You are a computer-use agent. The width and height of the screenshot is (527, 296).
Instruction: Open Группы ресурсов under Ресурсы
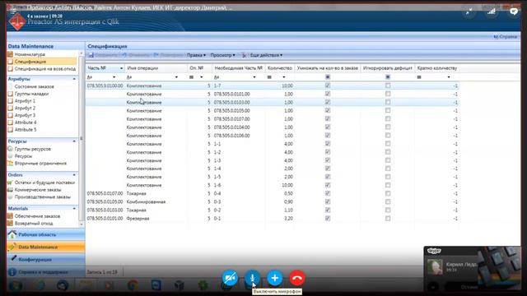[33, 149]
